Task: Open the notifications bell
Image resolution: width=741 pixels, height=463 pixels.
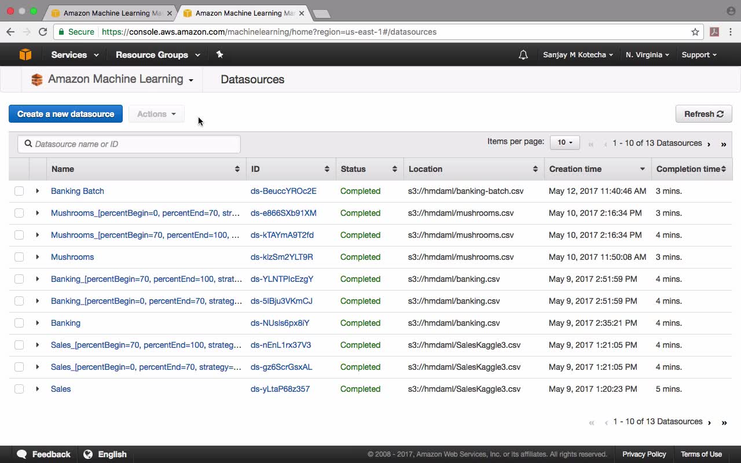Action: point(523,55)
